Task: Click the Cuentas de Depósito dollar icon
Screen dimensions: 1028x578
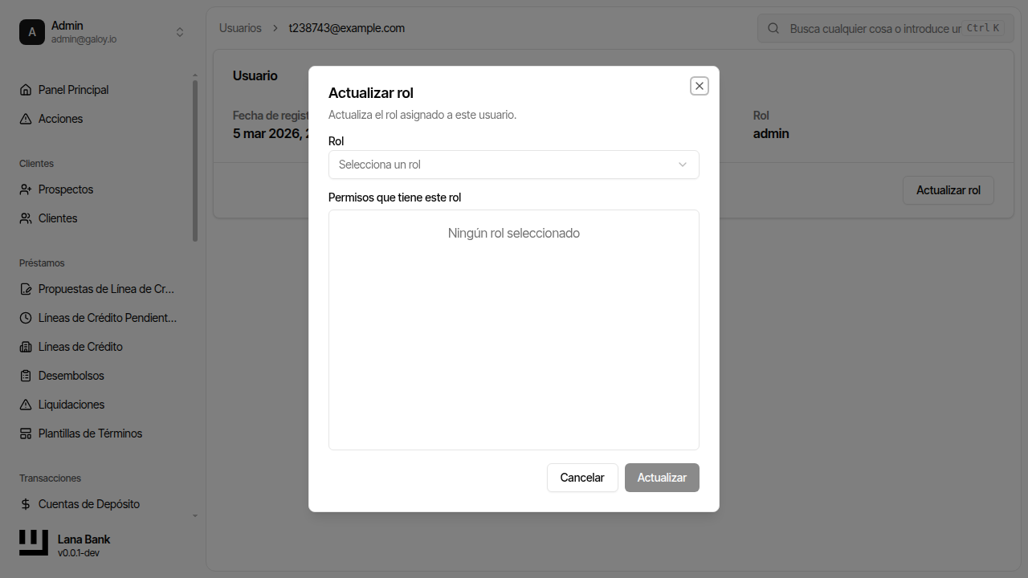Action: [x=25, y=503]
